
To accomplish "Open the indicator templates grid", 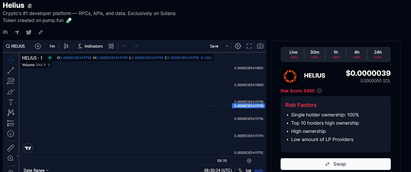I will point(111,46).
